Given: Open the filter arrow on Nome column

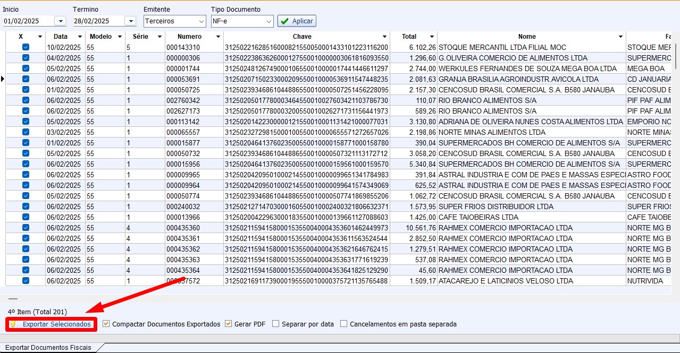Looking at the screenshot, I should click(x=620, y=37).
